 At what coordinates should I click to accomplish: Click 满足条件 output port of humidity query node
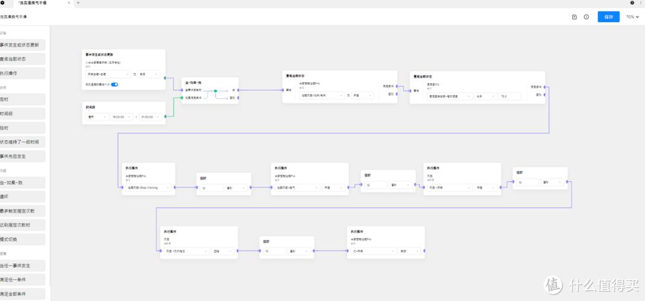[x=546, y=87]
